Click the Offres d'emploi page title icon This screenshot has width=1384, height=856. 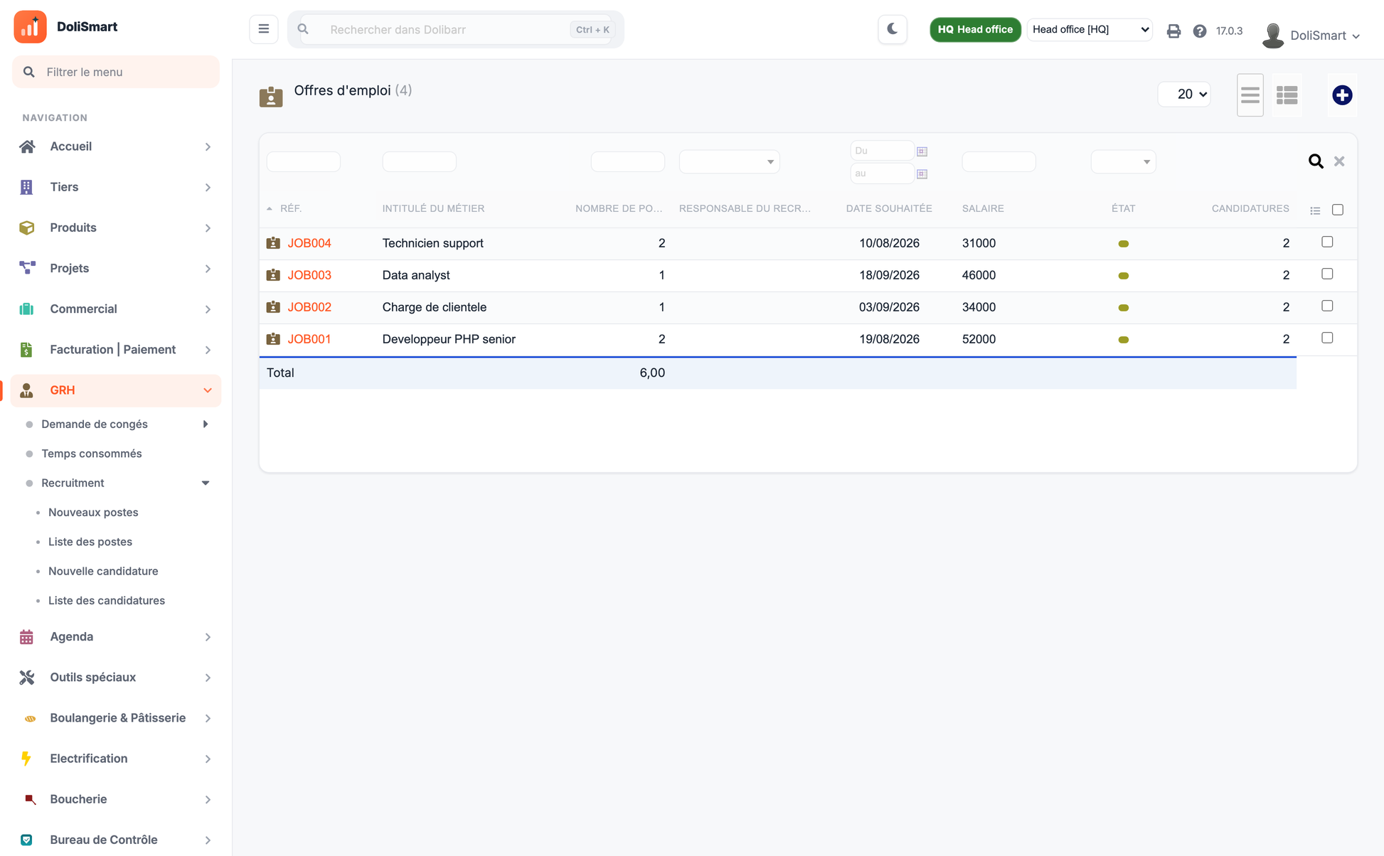pyautogui.click(x=271, y=97)
